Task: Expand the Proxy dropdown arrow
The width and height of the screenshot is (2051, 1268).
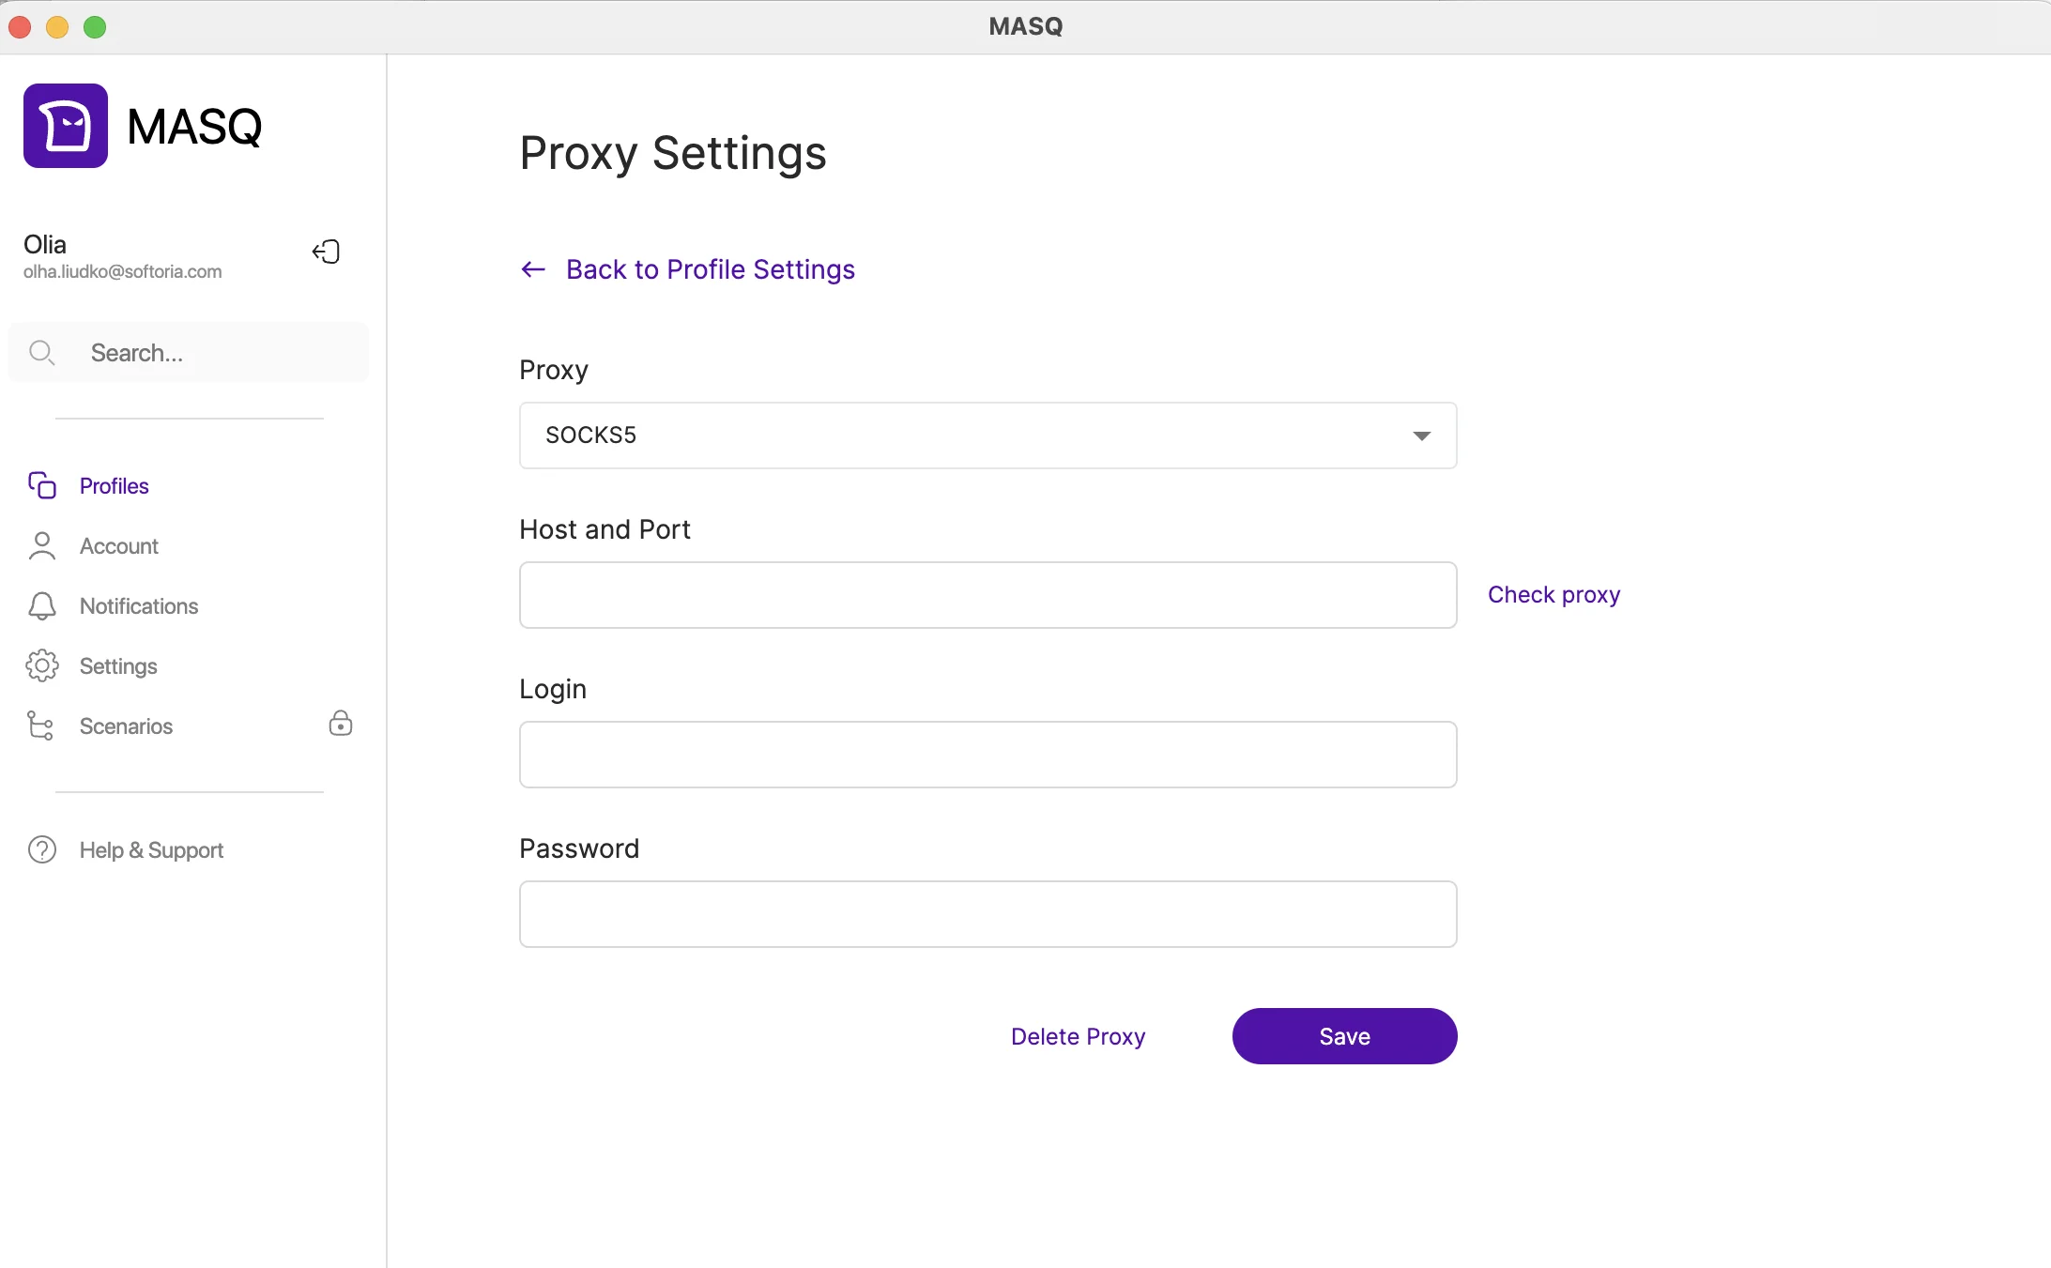Action: (x=1421, y=435)
